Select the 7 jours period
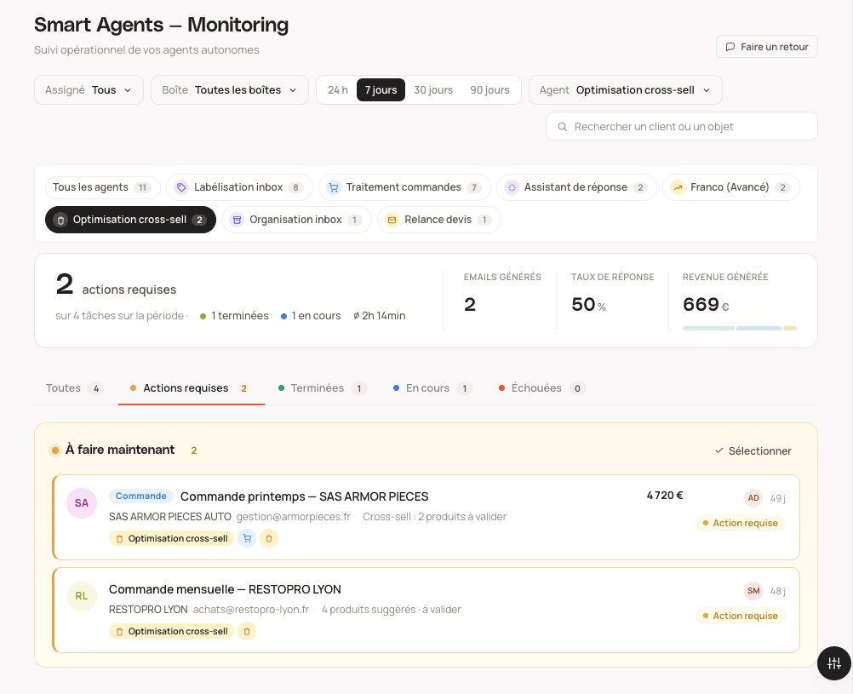The height and width of the screenshot is (694, 853). 381,89
